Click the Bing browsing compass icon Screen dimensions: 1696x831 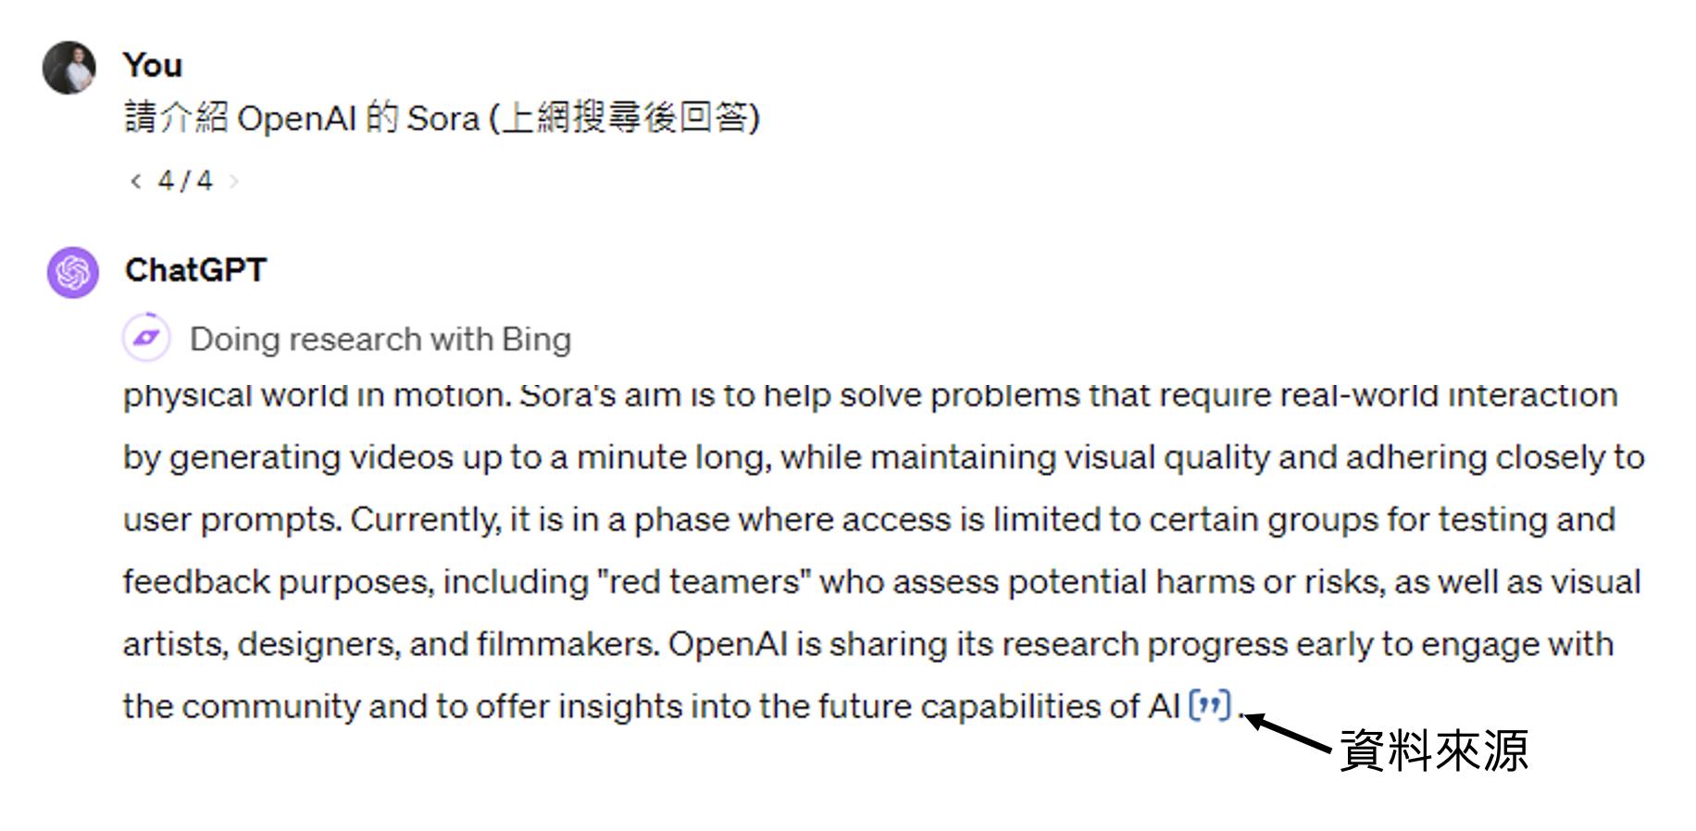[x=146, y=338]
